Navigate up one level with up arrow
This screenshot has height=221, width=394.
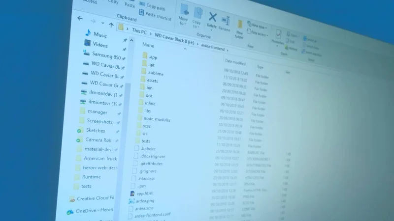111,25
